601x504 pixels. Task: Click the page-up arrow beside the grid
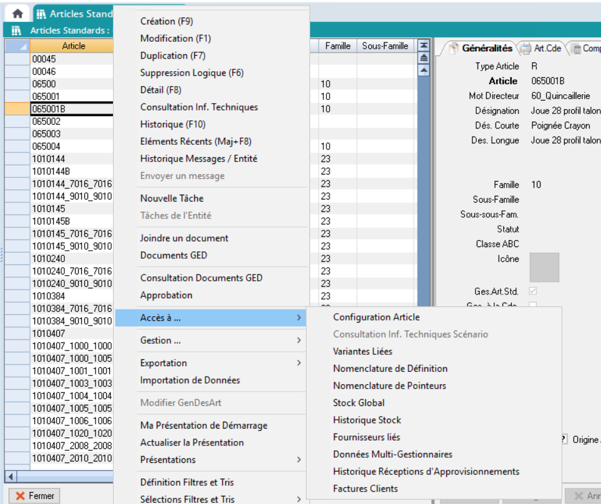click(424, 57)
